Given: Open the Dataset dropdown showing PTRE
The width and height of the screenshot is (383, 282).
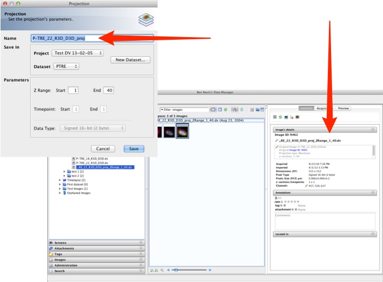Looking at the screenshot, I should [x=66, y=66].
